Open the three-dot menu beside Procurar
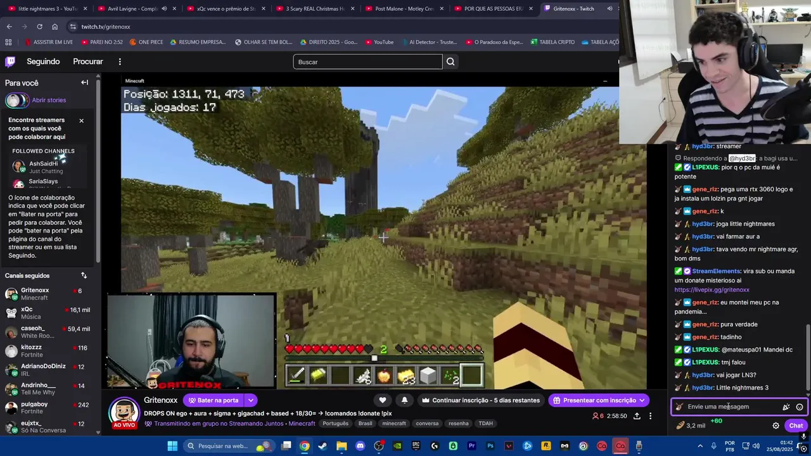 pos(120,61)
